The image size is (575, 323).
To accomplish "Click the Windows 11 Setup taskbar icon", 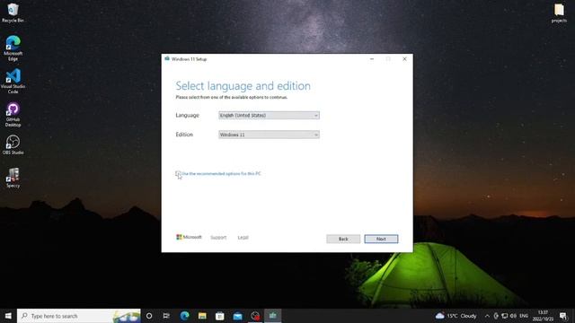I will [273, 316].
